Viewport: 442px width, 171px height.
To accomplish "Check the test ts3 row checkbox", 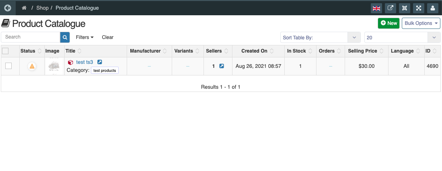I will (8, 66).
